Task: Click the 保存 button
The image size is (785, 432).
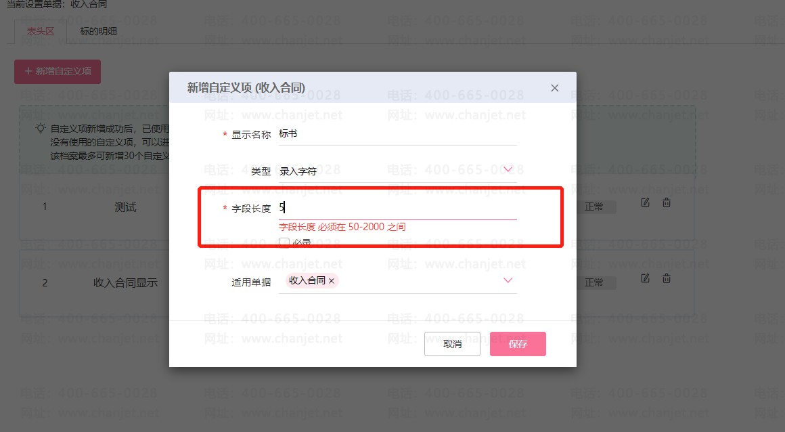Action: 518,344
